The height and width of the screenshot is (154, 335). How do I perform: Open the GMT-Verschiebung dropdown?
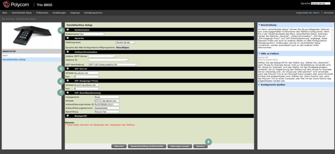[x=113, y=65]
